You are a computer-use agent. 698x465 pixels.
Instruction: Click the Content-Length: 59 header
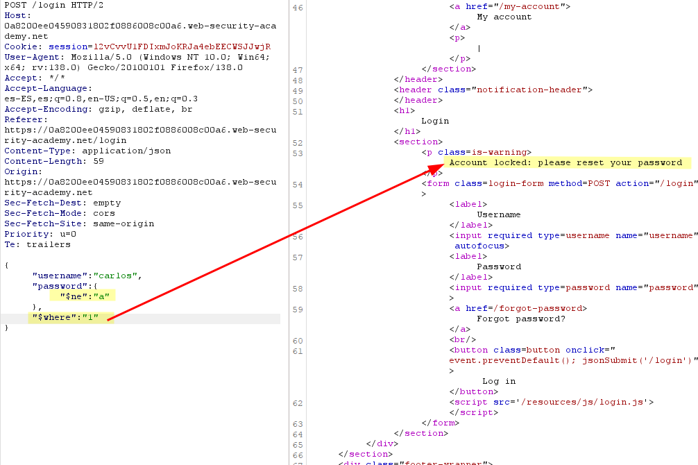click(x=54, y=161)
